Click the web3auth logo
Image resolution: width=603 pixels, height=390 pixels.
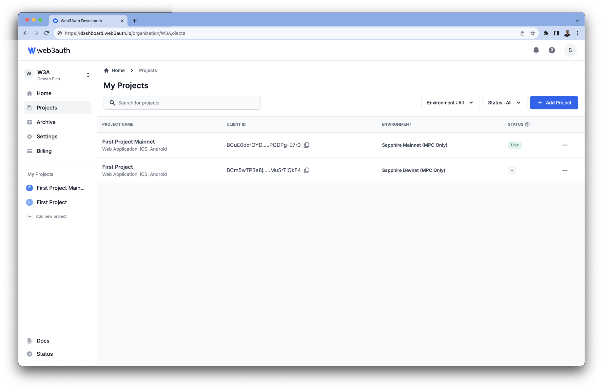tap(49, 50)
